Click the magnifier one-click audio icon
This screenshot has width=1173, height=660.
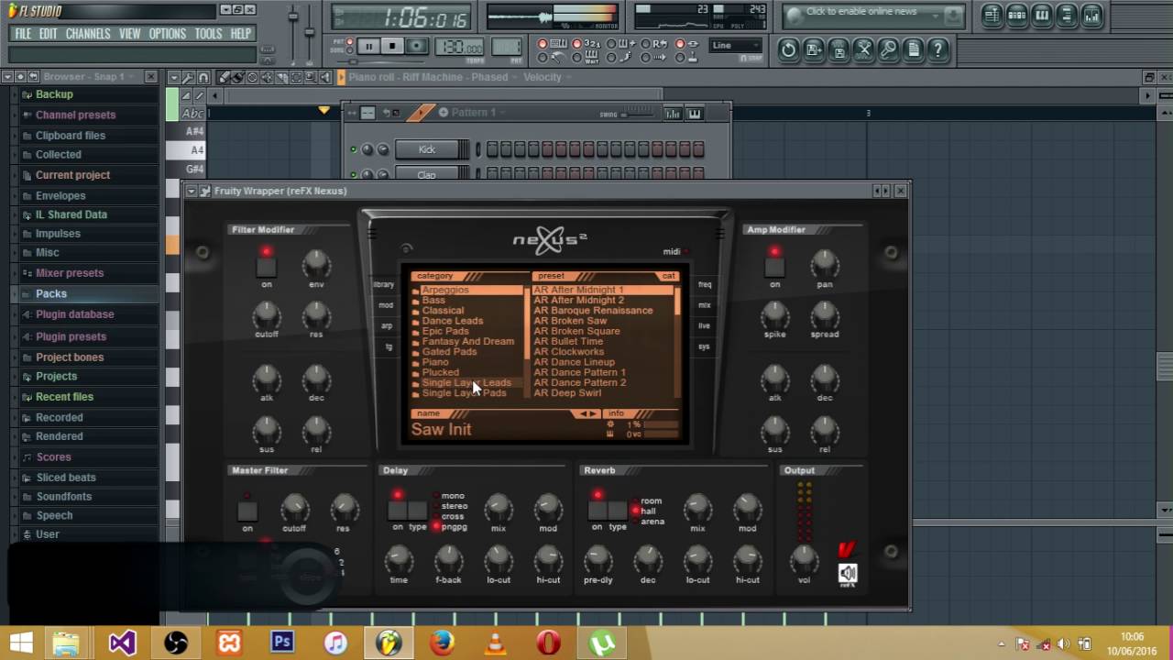888,49
